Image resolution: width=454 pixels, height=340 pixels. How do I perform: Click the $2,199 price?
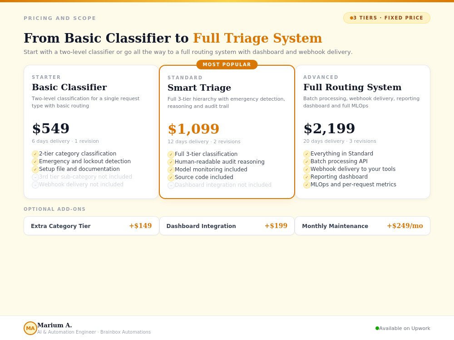point(329,128)
